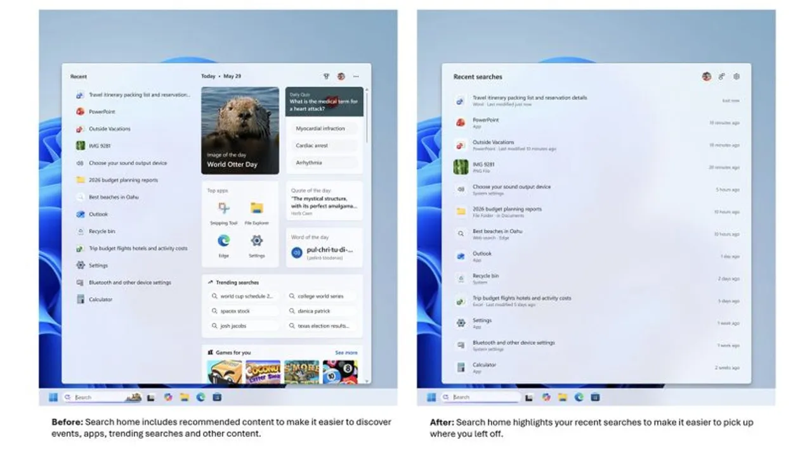
Task: Open File Explorer in Before panel's Top apps
Action: (x=256, y=213)
